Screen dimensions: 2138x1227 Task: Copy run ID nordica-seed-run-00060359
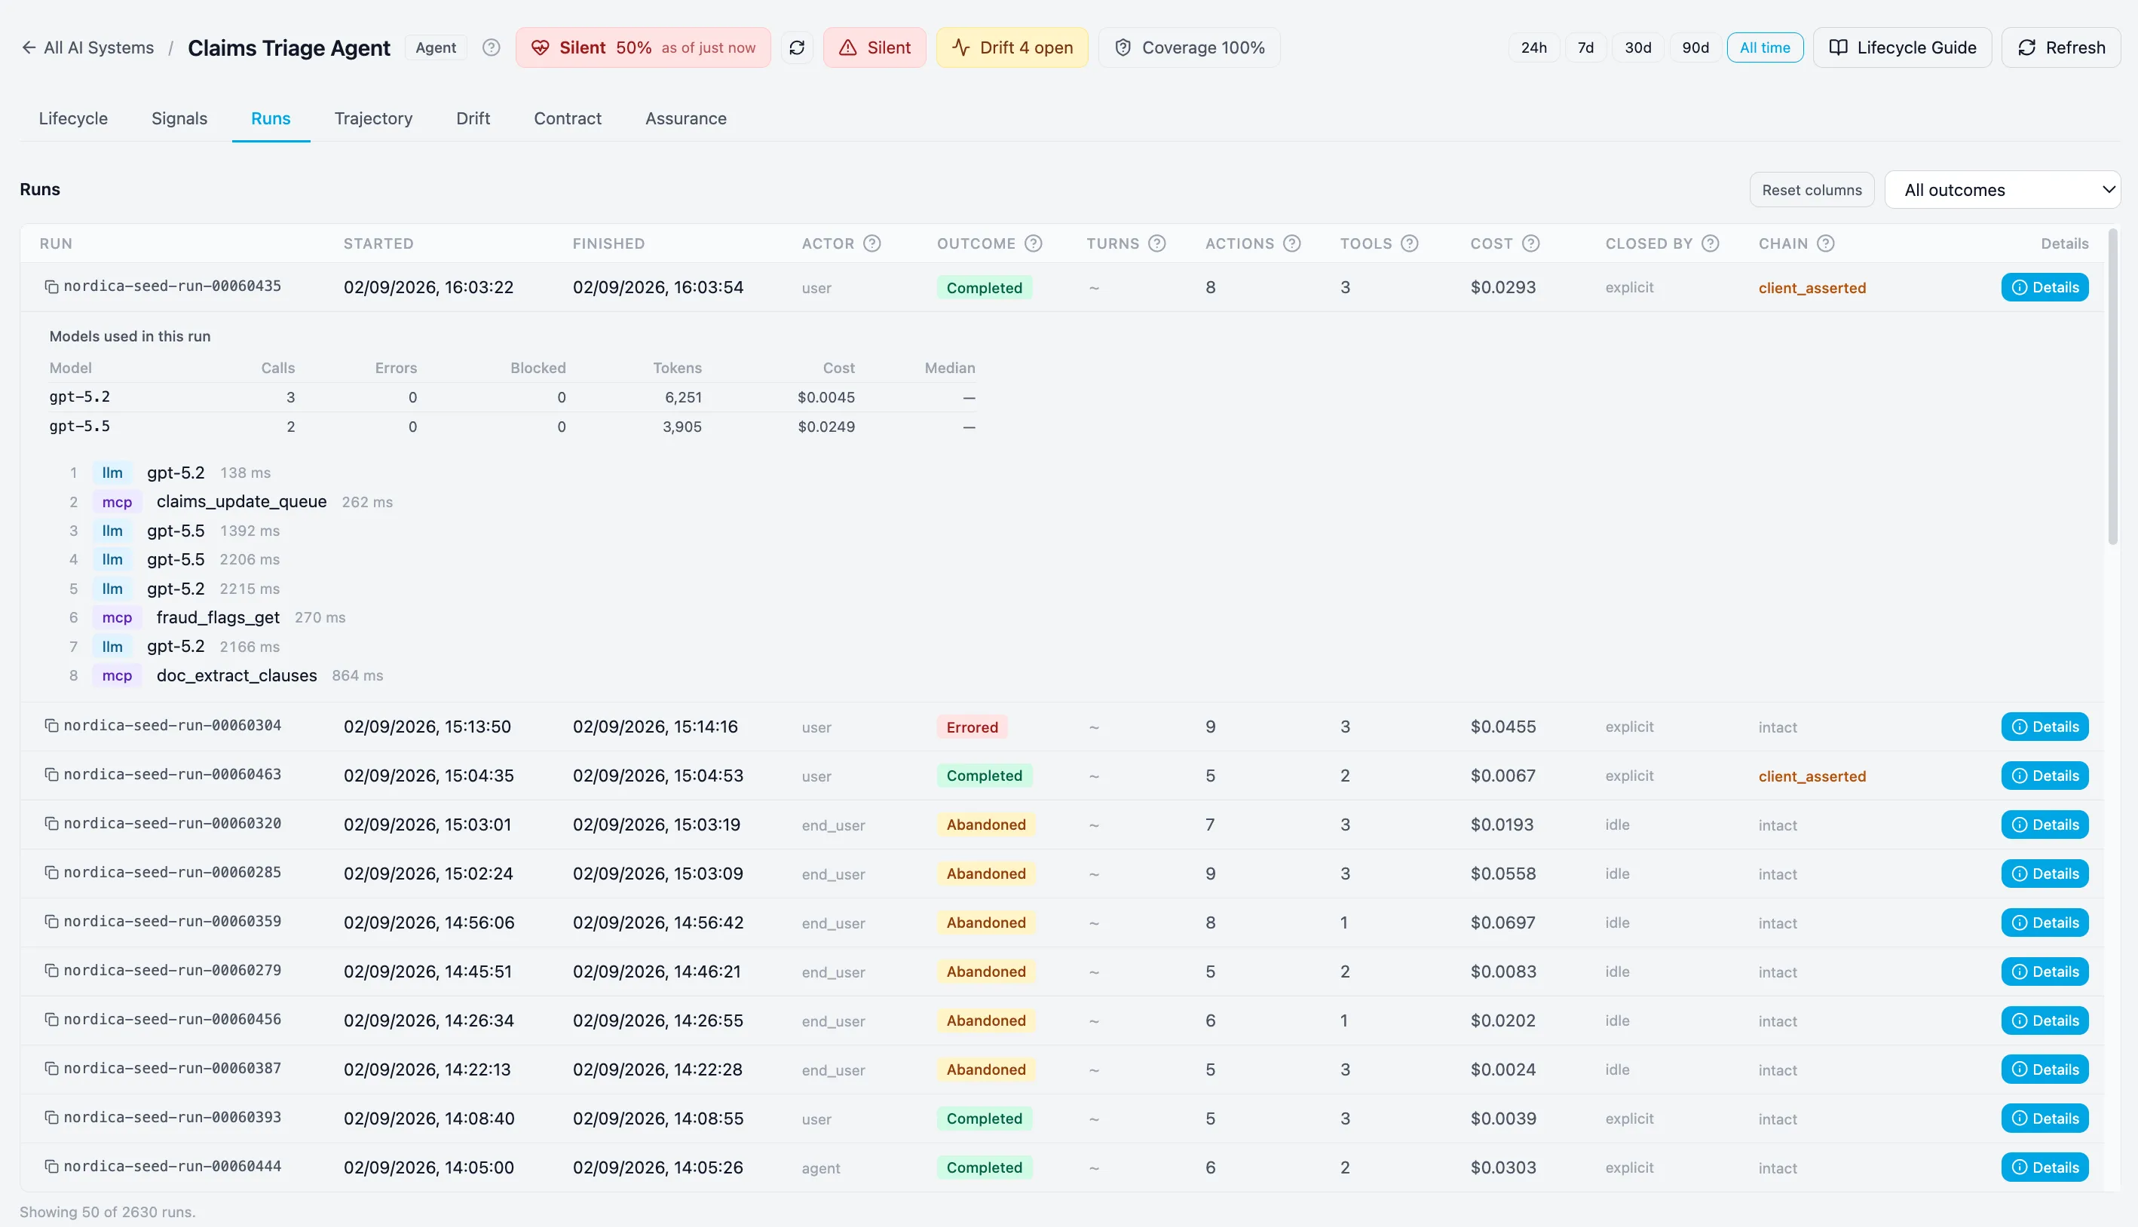coord(51,921)
